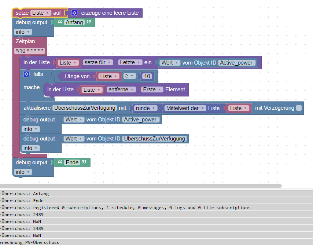
Task: Select log line 'registered 0 subscriptions, 1 schedule'
Action: pos(156,208)
